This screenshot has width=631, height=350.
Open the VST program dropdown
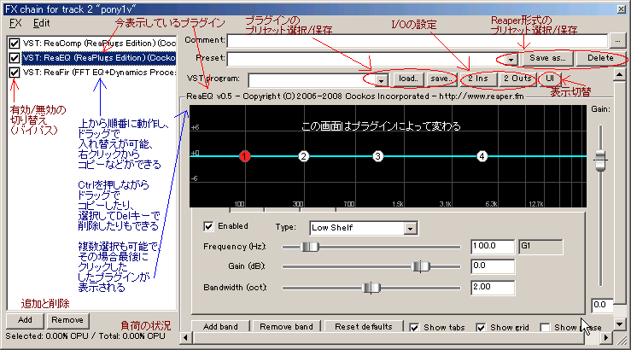380,79
